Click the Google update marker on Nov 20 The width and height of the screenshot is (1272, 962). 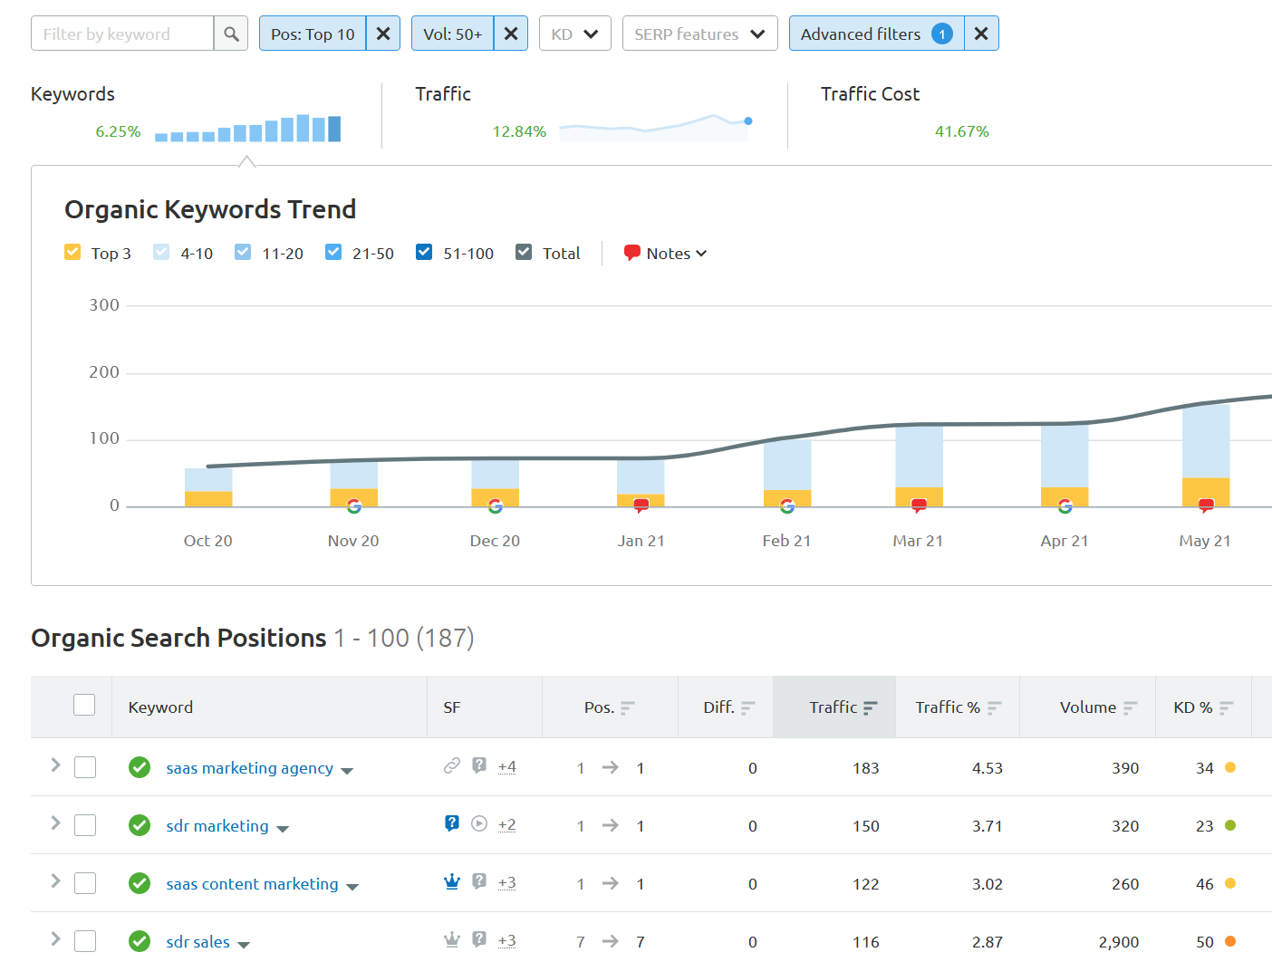coord(353,505)
